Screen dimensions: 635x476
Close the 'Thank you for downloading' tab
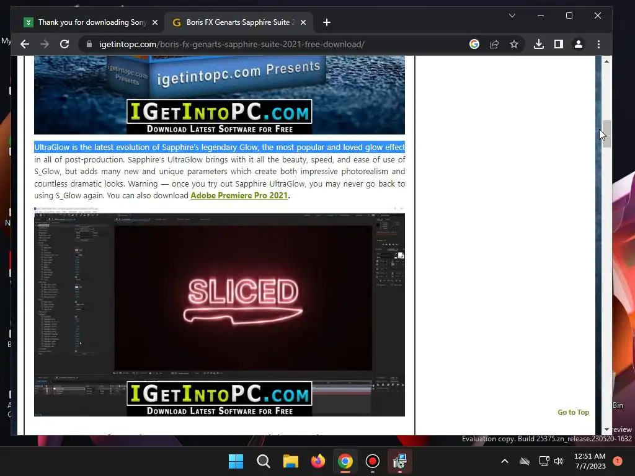coord(154,22)
